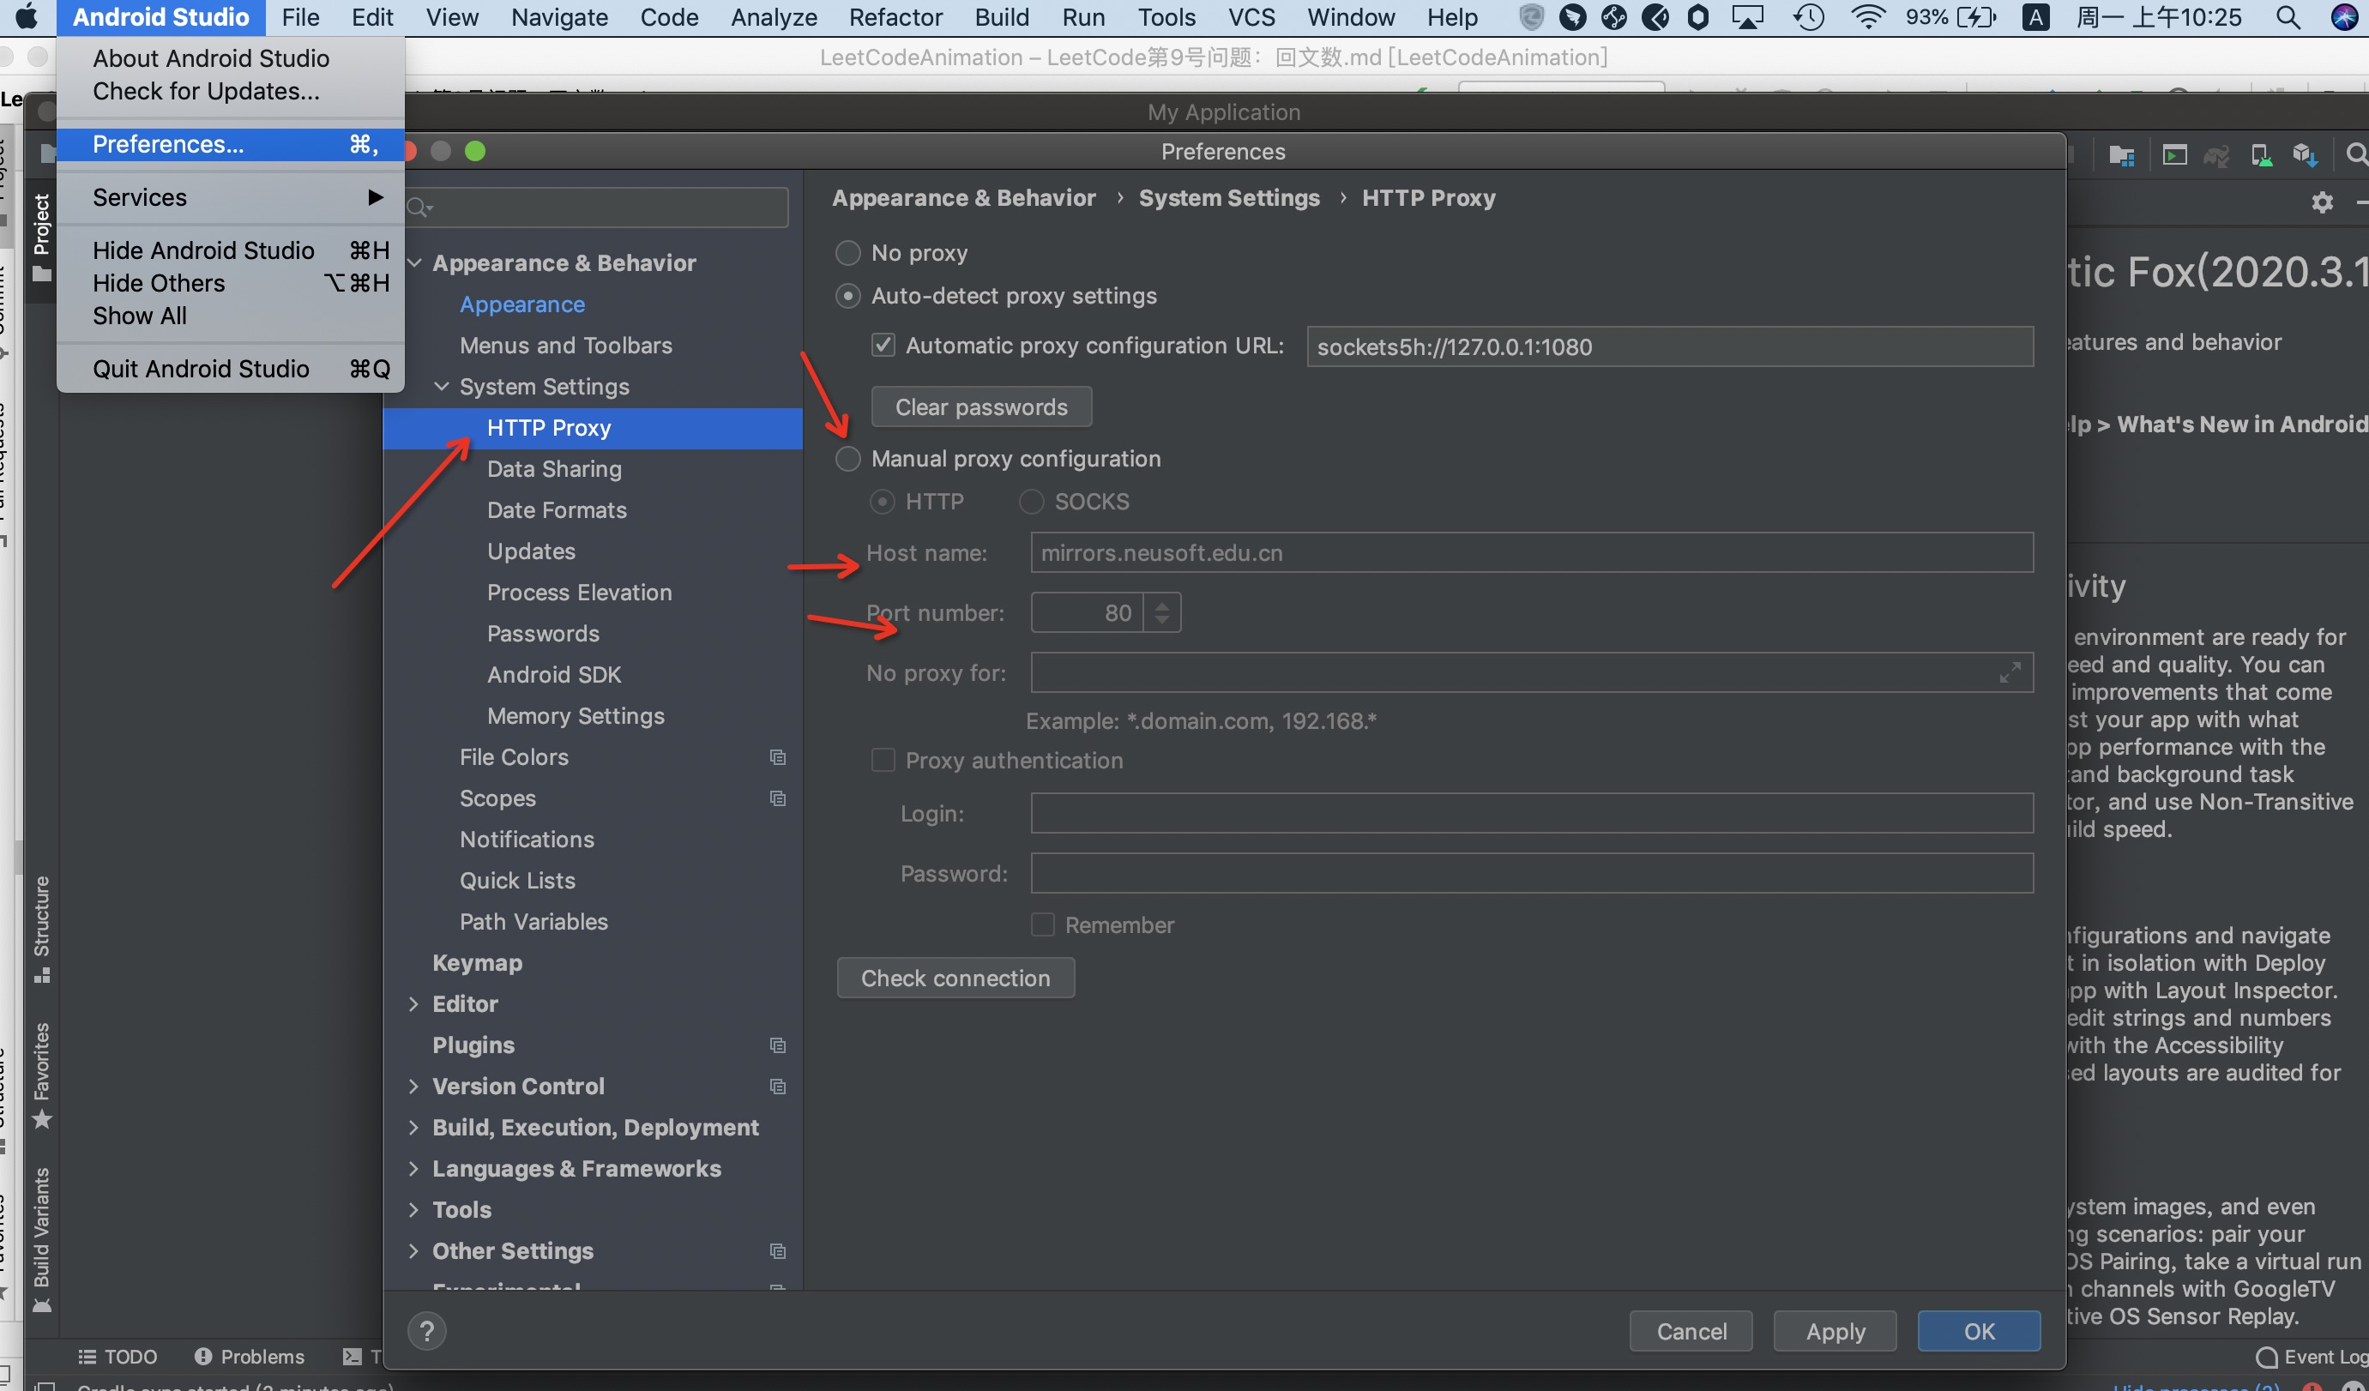This screenshot has width=2369, height=1391.
Task: Click the help question mark icon
Action: tap(428, 1331)
